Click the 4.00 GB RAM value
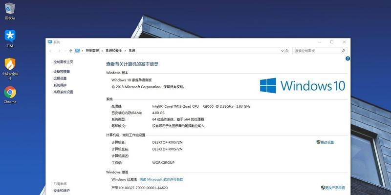 click(158, 113)
